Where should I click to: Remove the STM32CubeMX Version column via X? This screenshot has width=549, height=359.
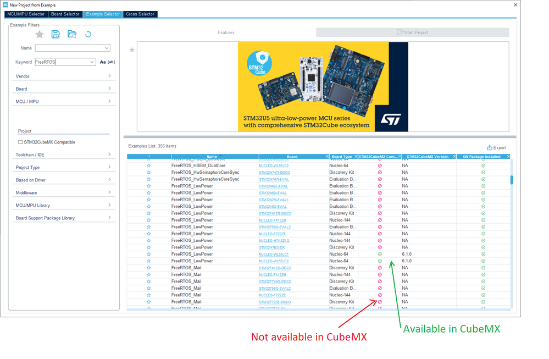[x=454, y=157]
